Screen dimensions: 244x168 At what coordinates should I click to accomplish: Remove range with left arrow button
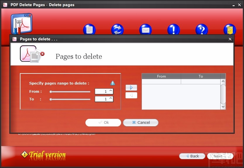pos(131,95)
